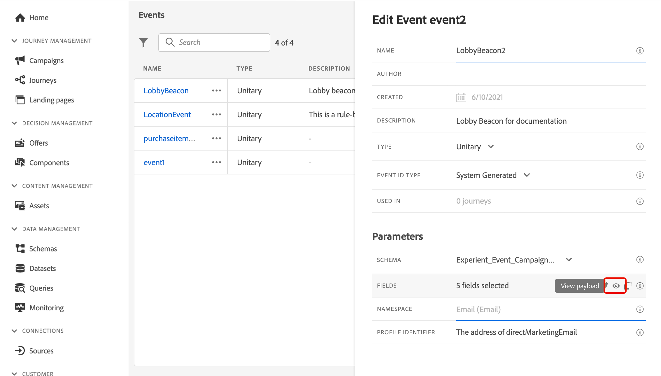
Task: Click the calendar icon next to Created date
Action: 461,97
